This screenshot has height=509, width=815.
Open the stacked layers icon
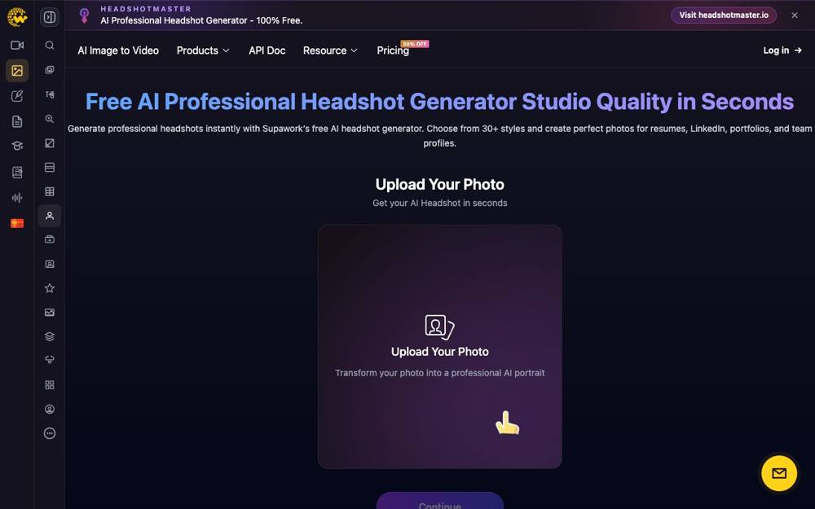pos(50,336)
